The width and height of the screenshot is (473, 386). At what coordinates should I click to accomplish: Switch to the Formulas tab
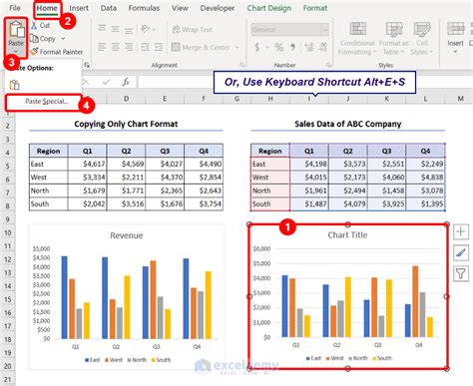point(144,8)
